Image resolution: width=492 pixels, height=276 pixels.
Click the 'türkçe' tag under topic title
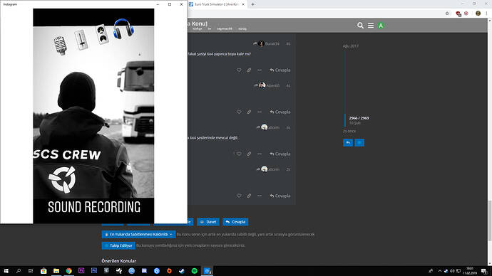pyautogui.click(x=198, y=28)
